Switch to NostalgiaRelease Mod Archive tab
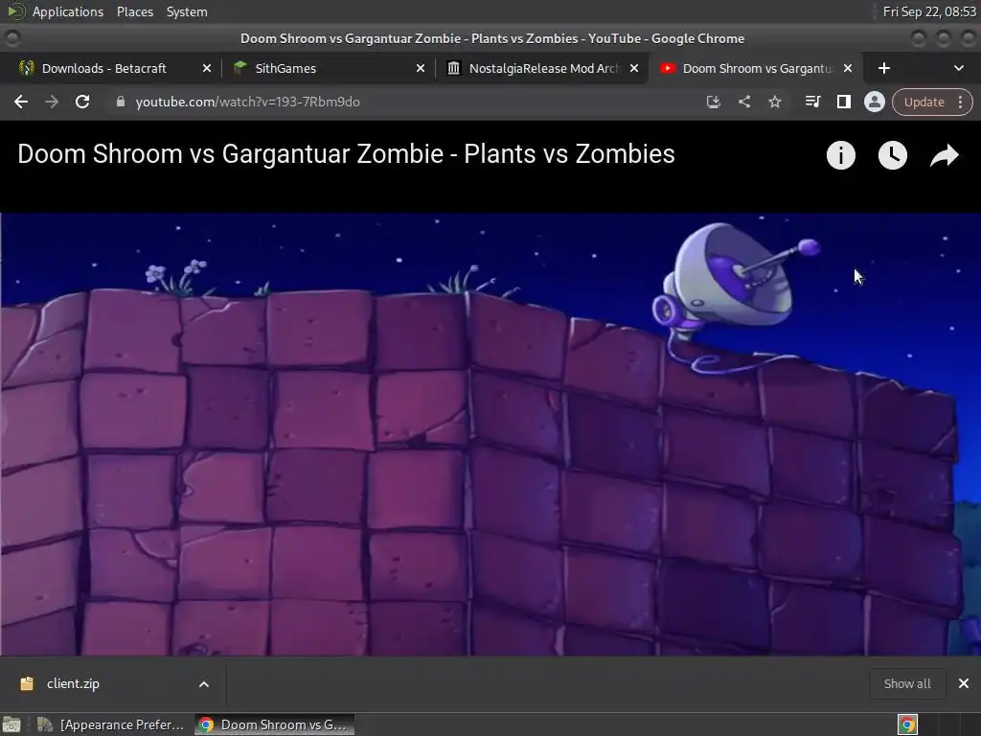Image resolution: width=981 pixels, height=736 pixels. click(544, 68)
